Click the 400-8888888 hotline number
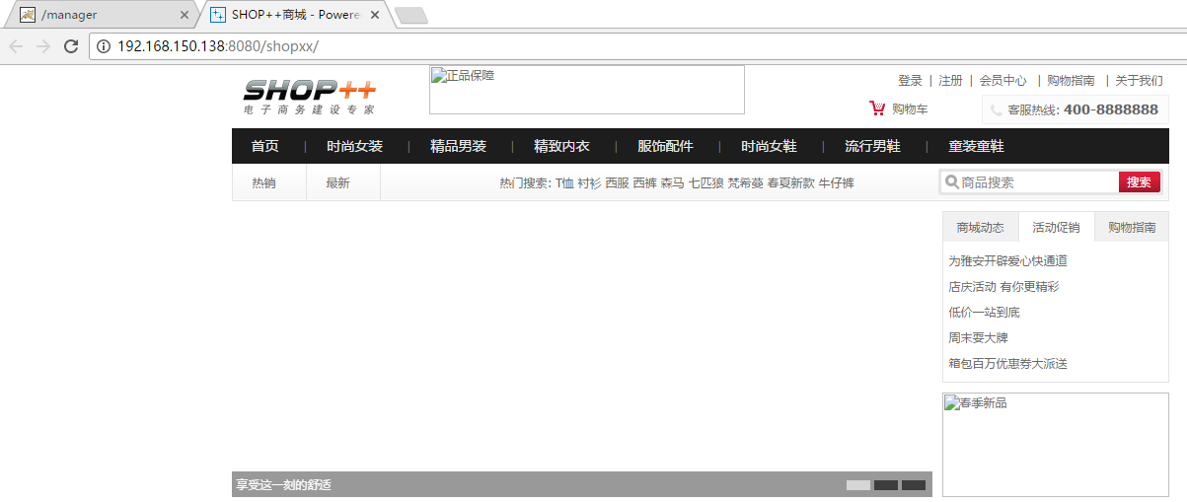The image size is (1187, 502). [1111, 109]
